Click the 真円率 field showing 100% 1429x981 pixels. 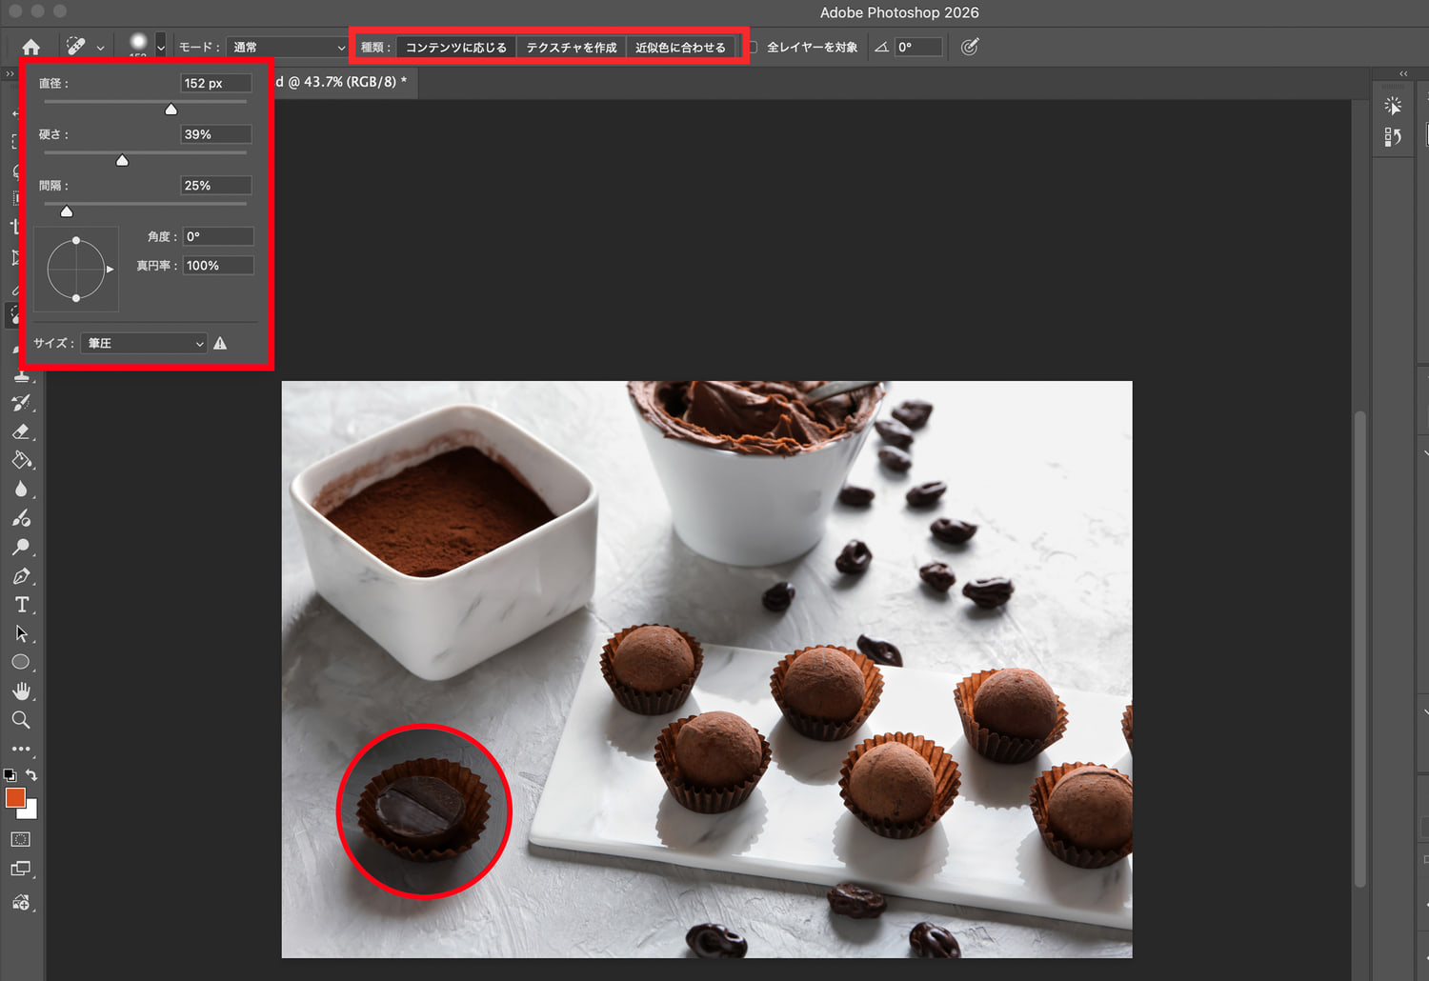click(218, 266)
